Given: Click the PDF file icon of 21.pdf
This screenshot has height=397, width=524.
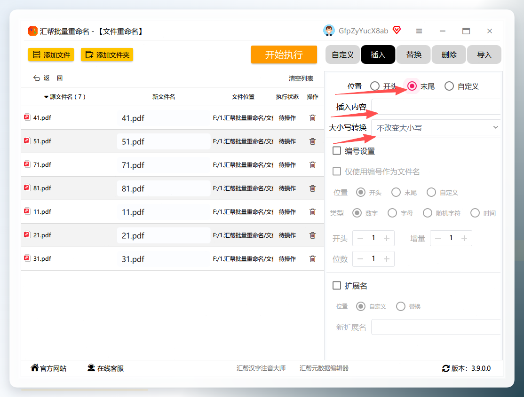Looking at the screenshot, I should tap(27, 234).
